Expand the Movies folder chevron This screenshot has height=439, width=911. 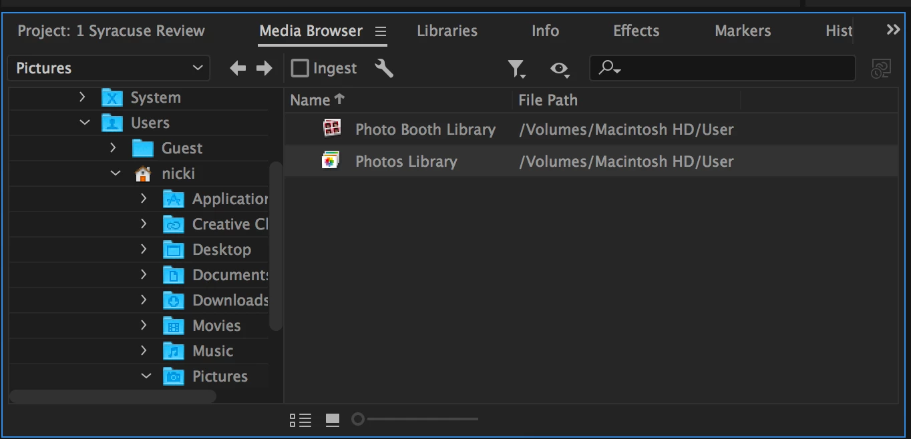(x=144, y=326)
